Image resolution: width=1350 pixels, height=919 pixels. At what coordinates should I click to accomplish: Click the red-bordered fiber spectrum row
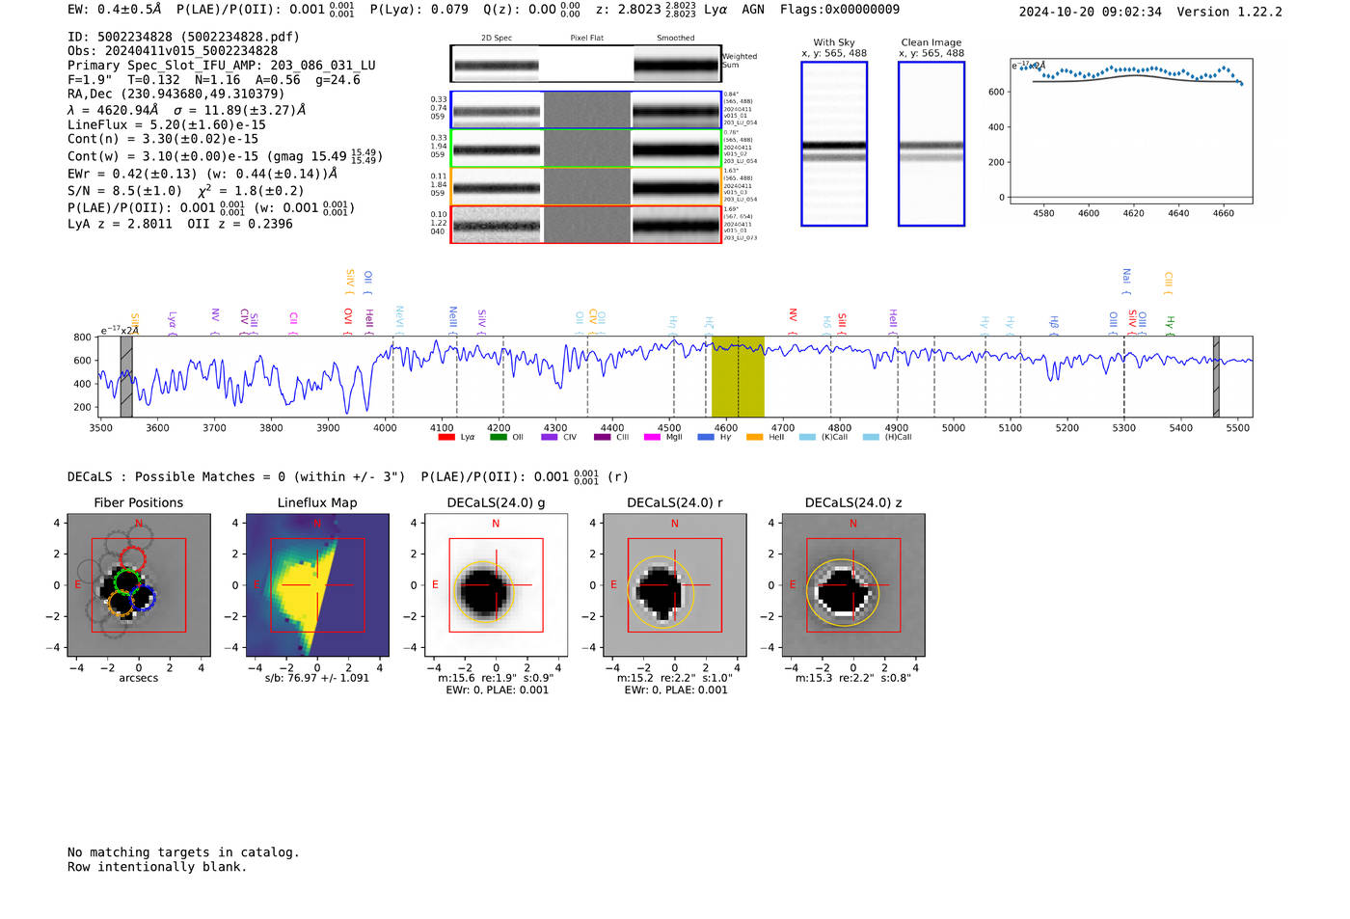pyautogui.click(x=585, y=225)
